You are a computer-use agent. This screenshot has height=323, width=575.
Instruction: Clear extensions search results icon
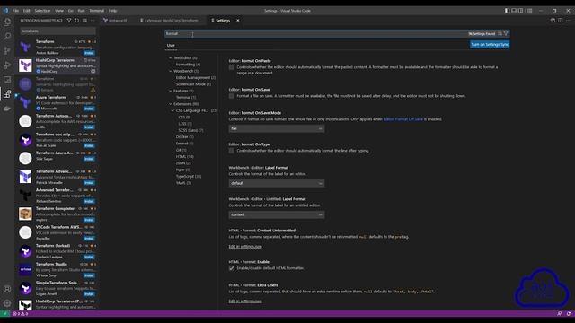tap(84, 21)
